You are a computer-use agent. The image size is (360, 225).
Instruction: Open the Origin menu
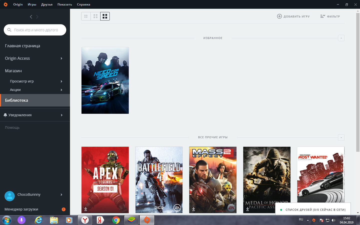pyautogui.click(x=18, y=4)
